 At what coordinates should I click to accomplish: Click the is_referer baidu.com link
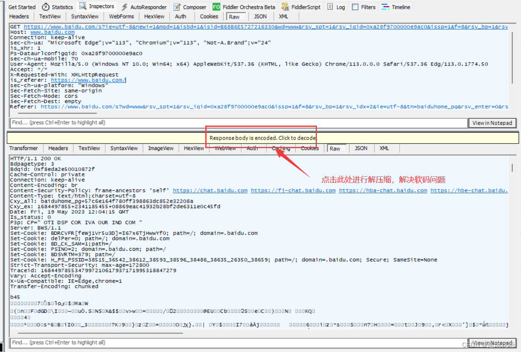click(88, 80)
